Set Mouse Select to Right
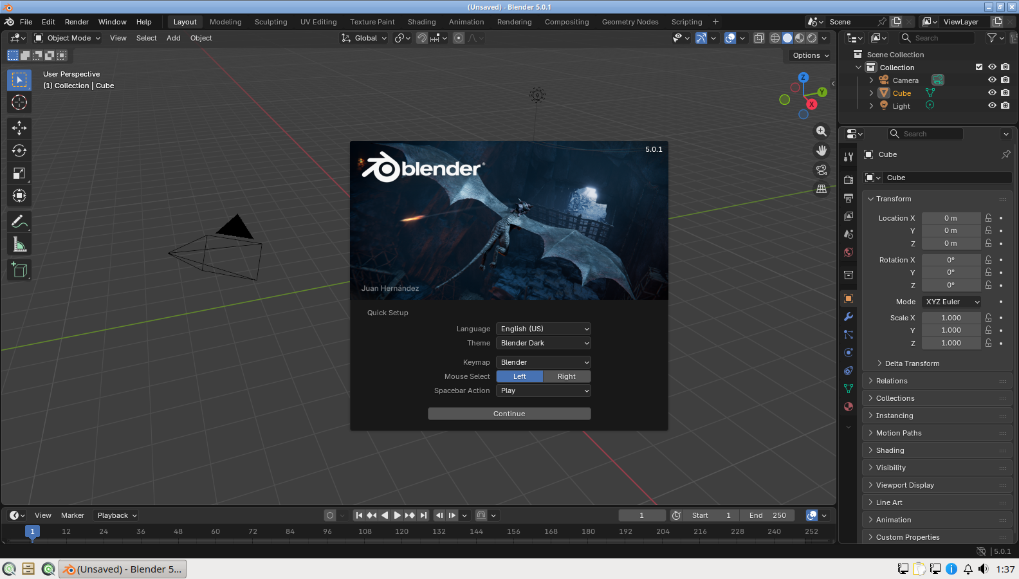This screenshot has width=1019, height=579. click(x=567, y=376)
